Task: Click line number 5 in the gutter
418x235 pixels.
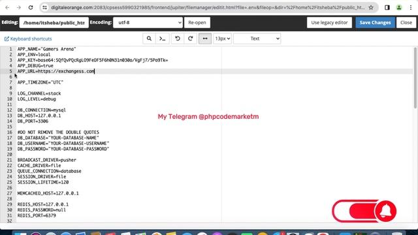Action: point(10,71)
